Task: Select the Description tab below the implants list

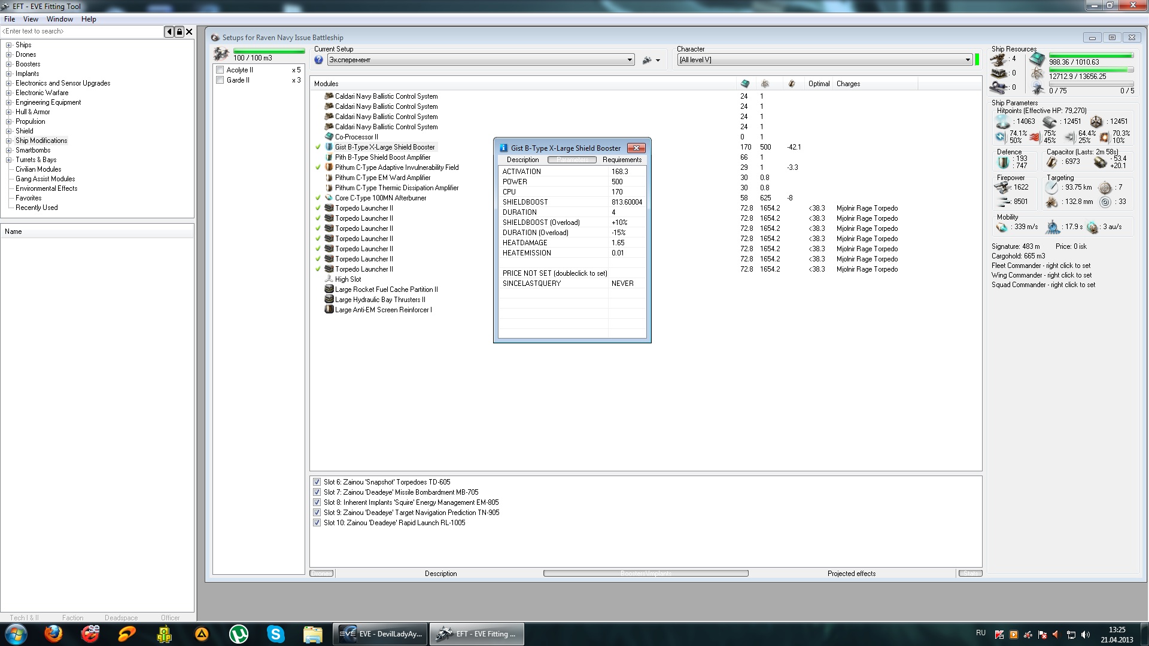Action: [440, 574]
